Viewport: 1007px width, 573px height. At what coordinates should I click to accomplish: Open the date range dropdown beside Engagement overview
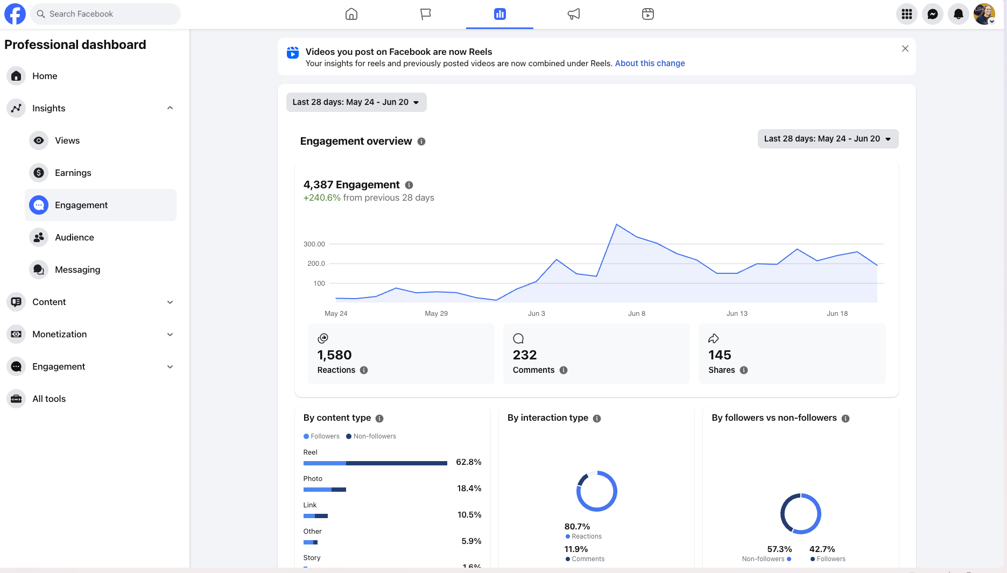(x=828, y=139)
